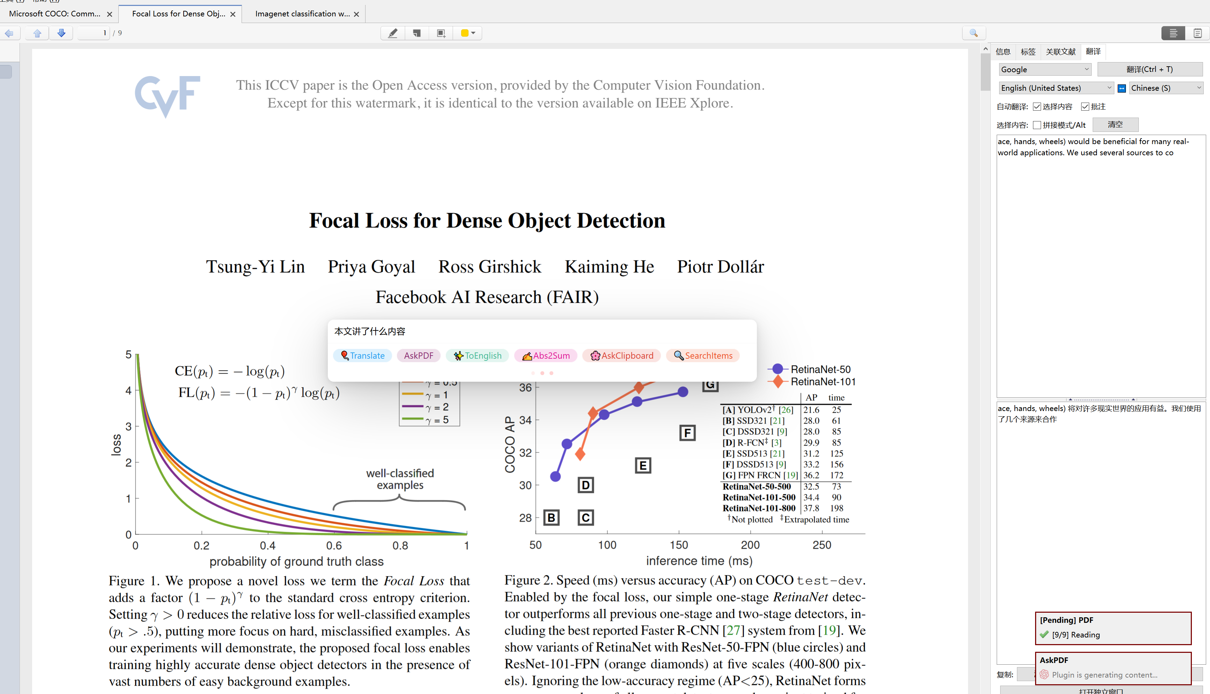
Task: Go back with the left arrow button
Action: tap(9, 33)
